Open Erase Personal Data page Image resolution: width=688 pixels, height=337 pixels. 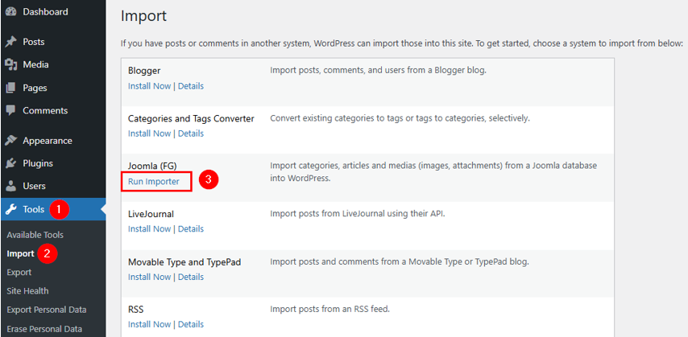[x=44, y=329]
